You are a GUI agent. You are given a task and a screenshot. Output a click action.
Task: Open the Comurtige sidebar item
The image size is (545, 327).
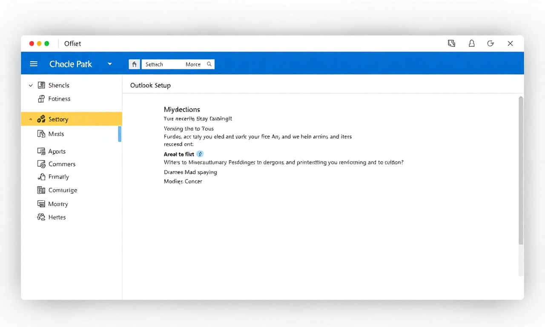[63, 190]
